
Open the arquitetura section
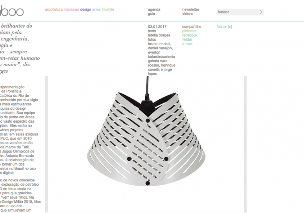point(54,9)
